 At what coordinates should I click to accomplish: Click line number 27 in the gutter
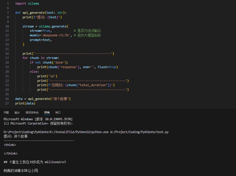coord(7,103)
